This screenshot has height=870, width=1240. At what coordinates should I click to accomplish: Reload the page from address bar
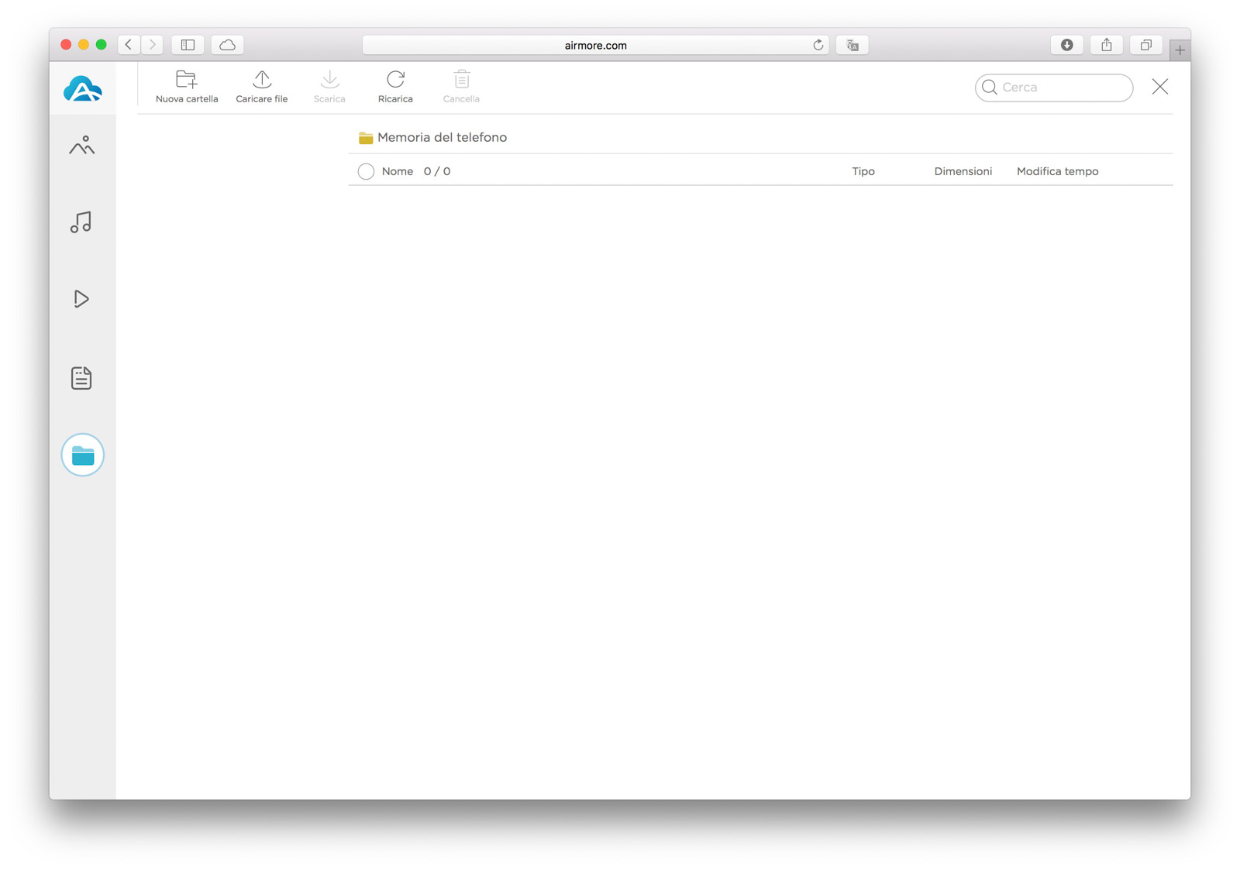tap(818, 45)
